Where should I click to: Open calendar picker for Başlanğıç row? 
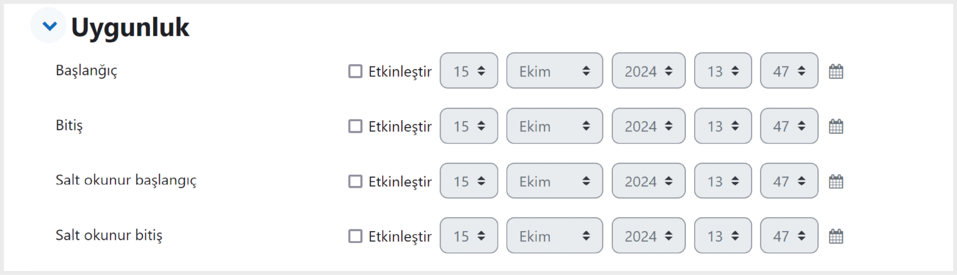click(836, 71)
